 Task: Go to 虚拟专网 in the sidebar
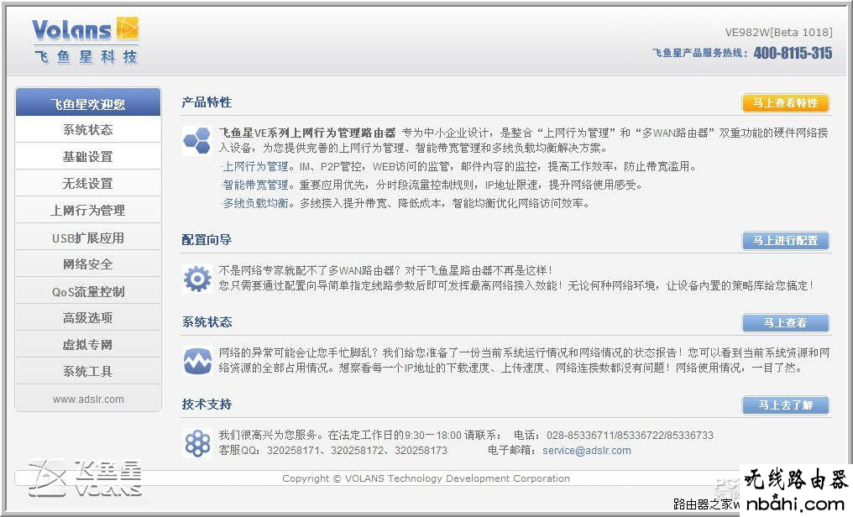tap(88, 345)
